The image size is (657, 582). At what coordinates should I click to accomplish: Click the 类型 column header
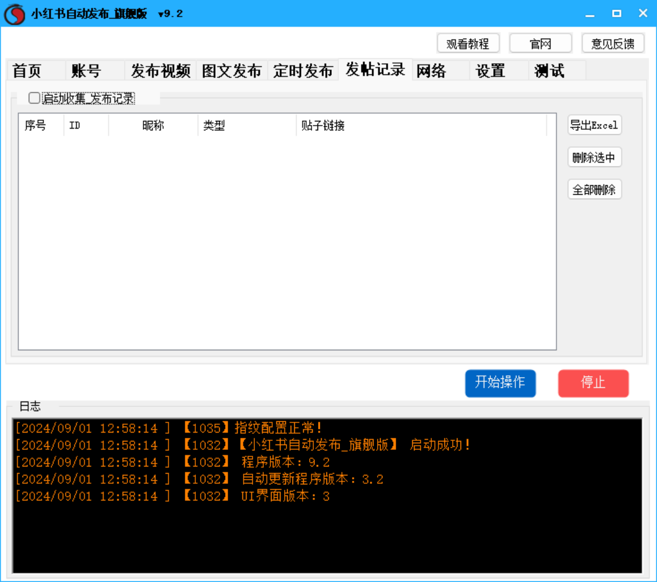coord(247,125)
